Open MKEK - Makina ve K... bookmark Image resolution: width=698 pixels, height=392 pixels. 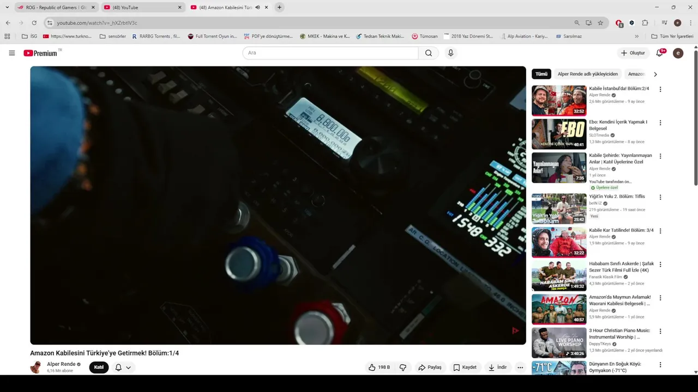click(324, 36)
